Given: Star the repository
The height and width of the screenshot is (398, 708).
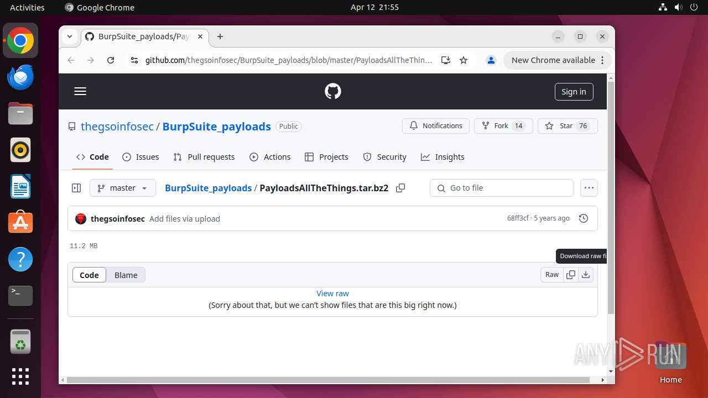Looking at the screenshot, I should pyautogui.click(x=568, y=126).
